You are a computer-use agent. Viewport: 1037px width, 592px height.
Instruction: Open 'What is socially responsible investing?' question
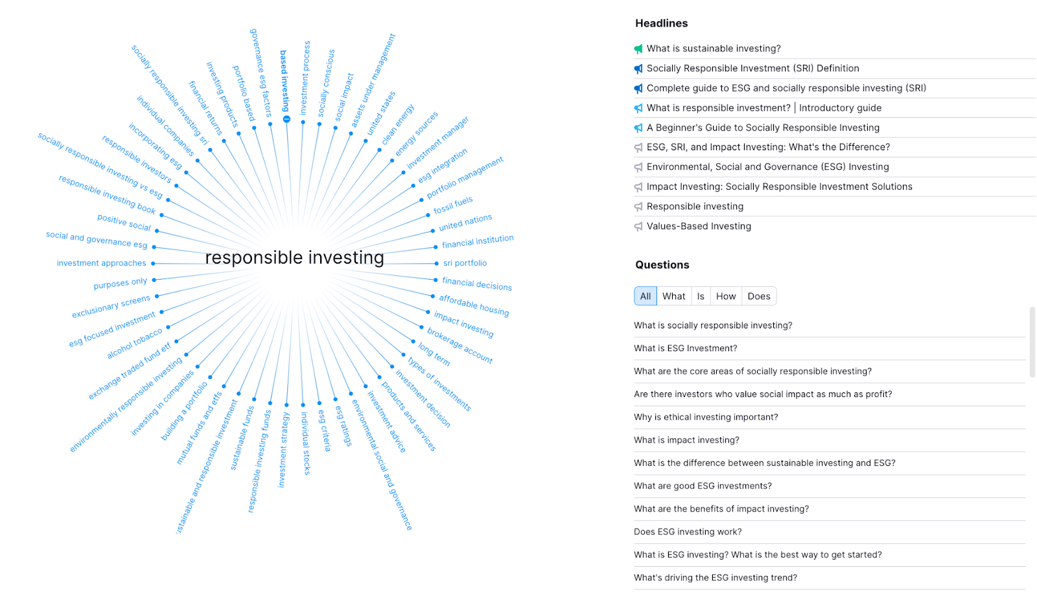[713, 326]
